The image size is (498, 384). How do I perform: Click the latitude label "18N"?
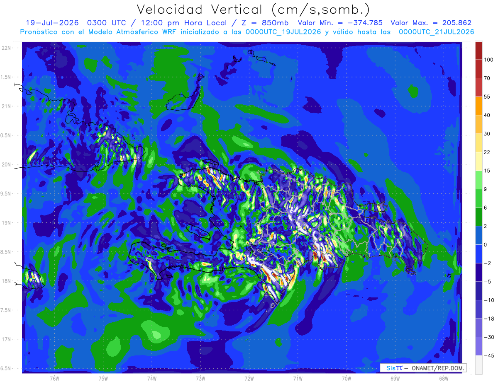pyautogui.click(x=7, y=281)
